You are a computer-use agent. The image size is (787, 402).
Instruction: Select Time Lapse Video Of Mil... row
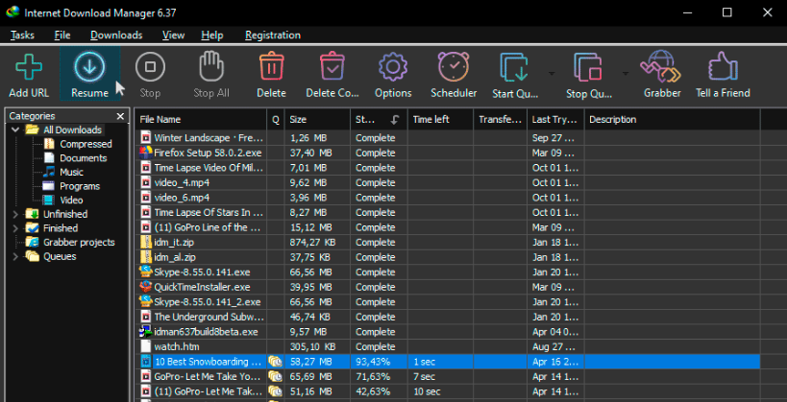(448, 167)
